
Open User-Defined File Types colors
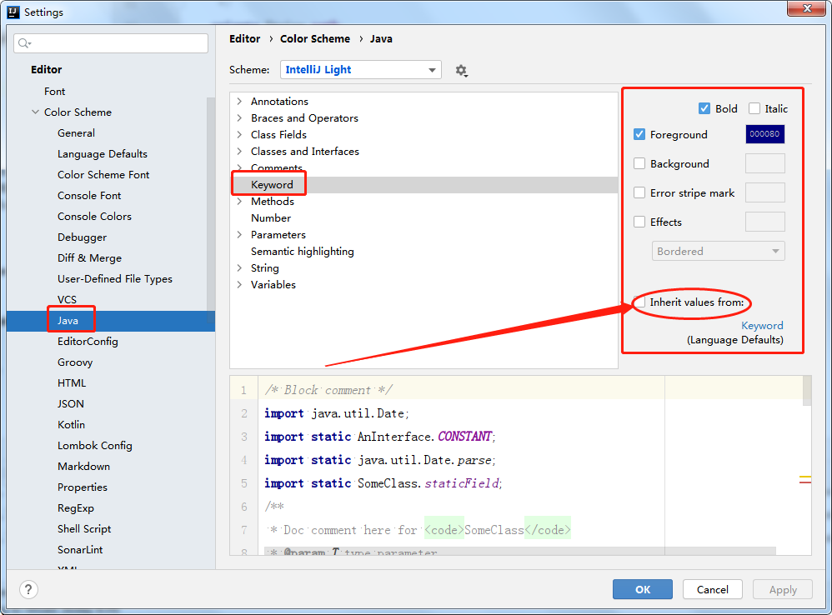(x=115, y=279)
